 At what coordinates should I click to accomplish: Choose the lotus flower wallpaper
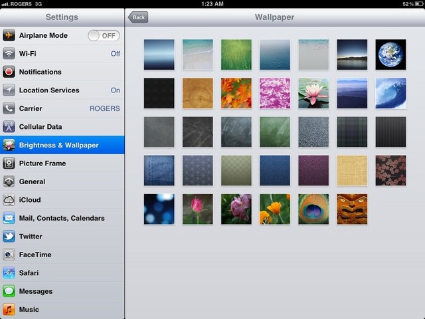[313, 93]
